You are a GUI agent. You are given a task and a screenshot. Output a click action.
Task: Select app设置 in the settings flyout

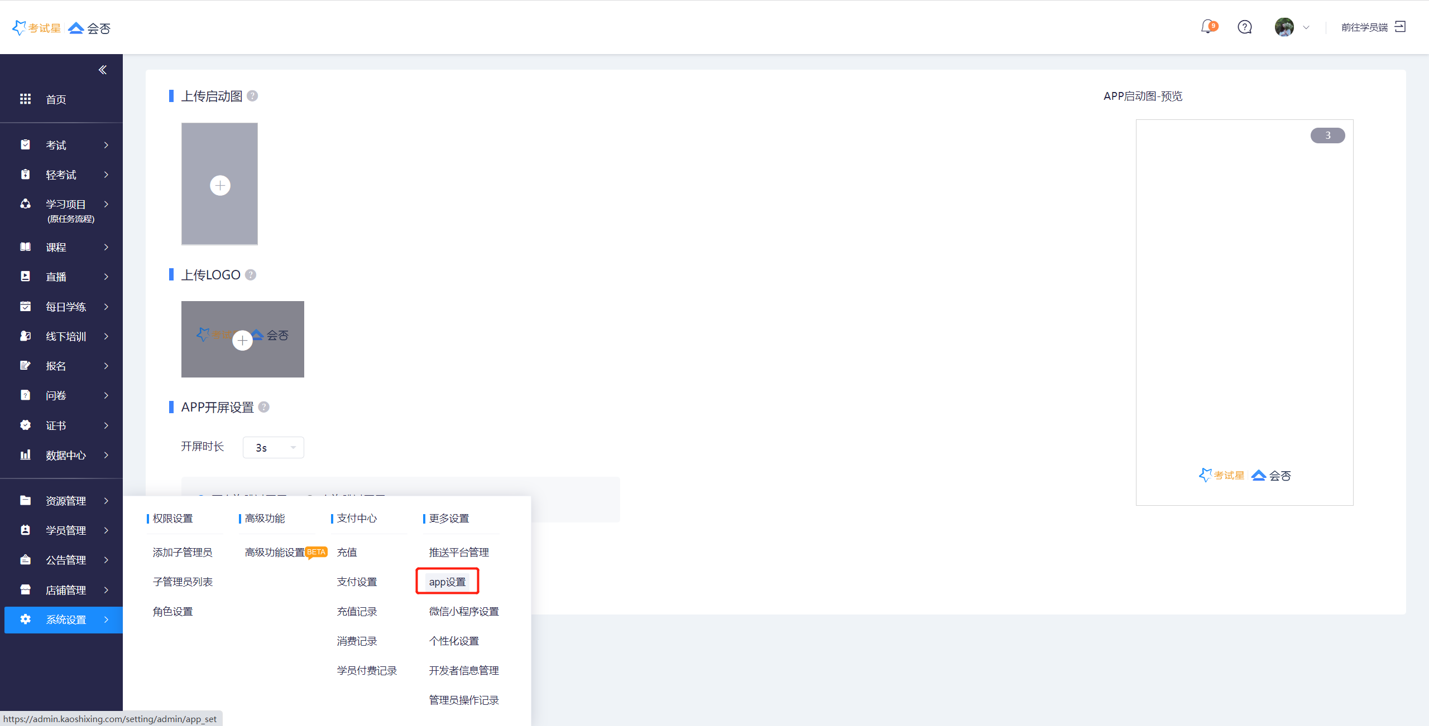(x=447, y=582)
